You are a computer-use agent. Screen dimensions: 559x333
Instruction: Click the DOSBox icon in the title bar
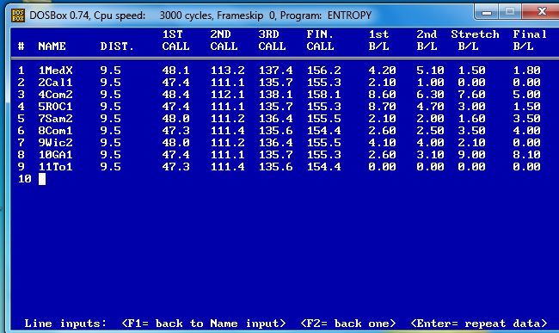18,15
